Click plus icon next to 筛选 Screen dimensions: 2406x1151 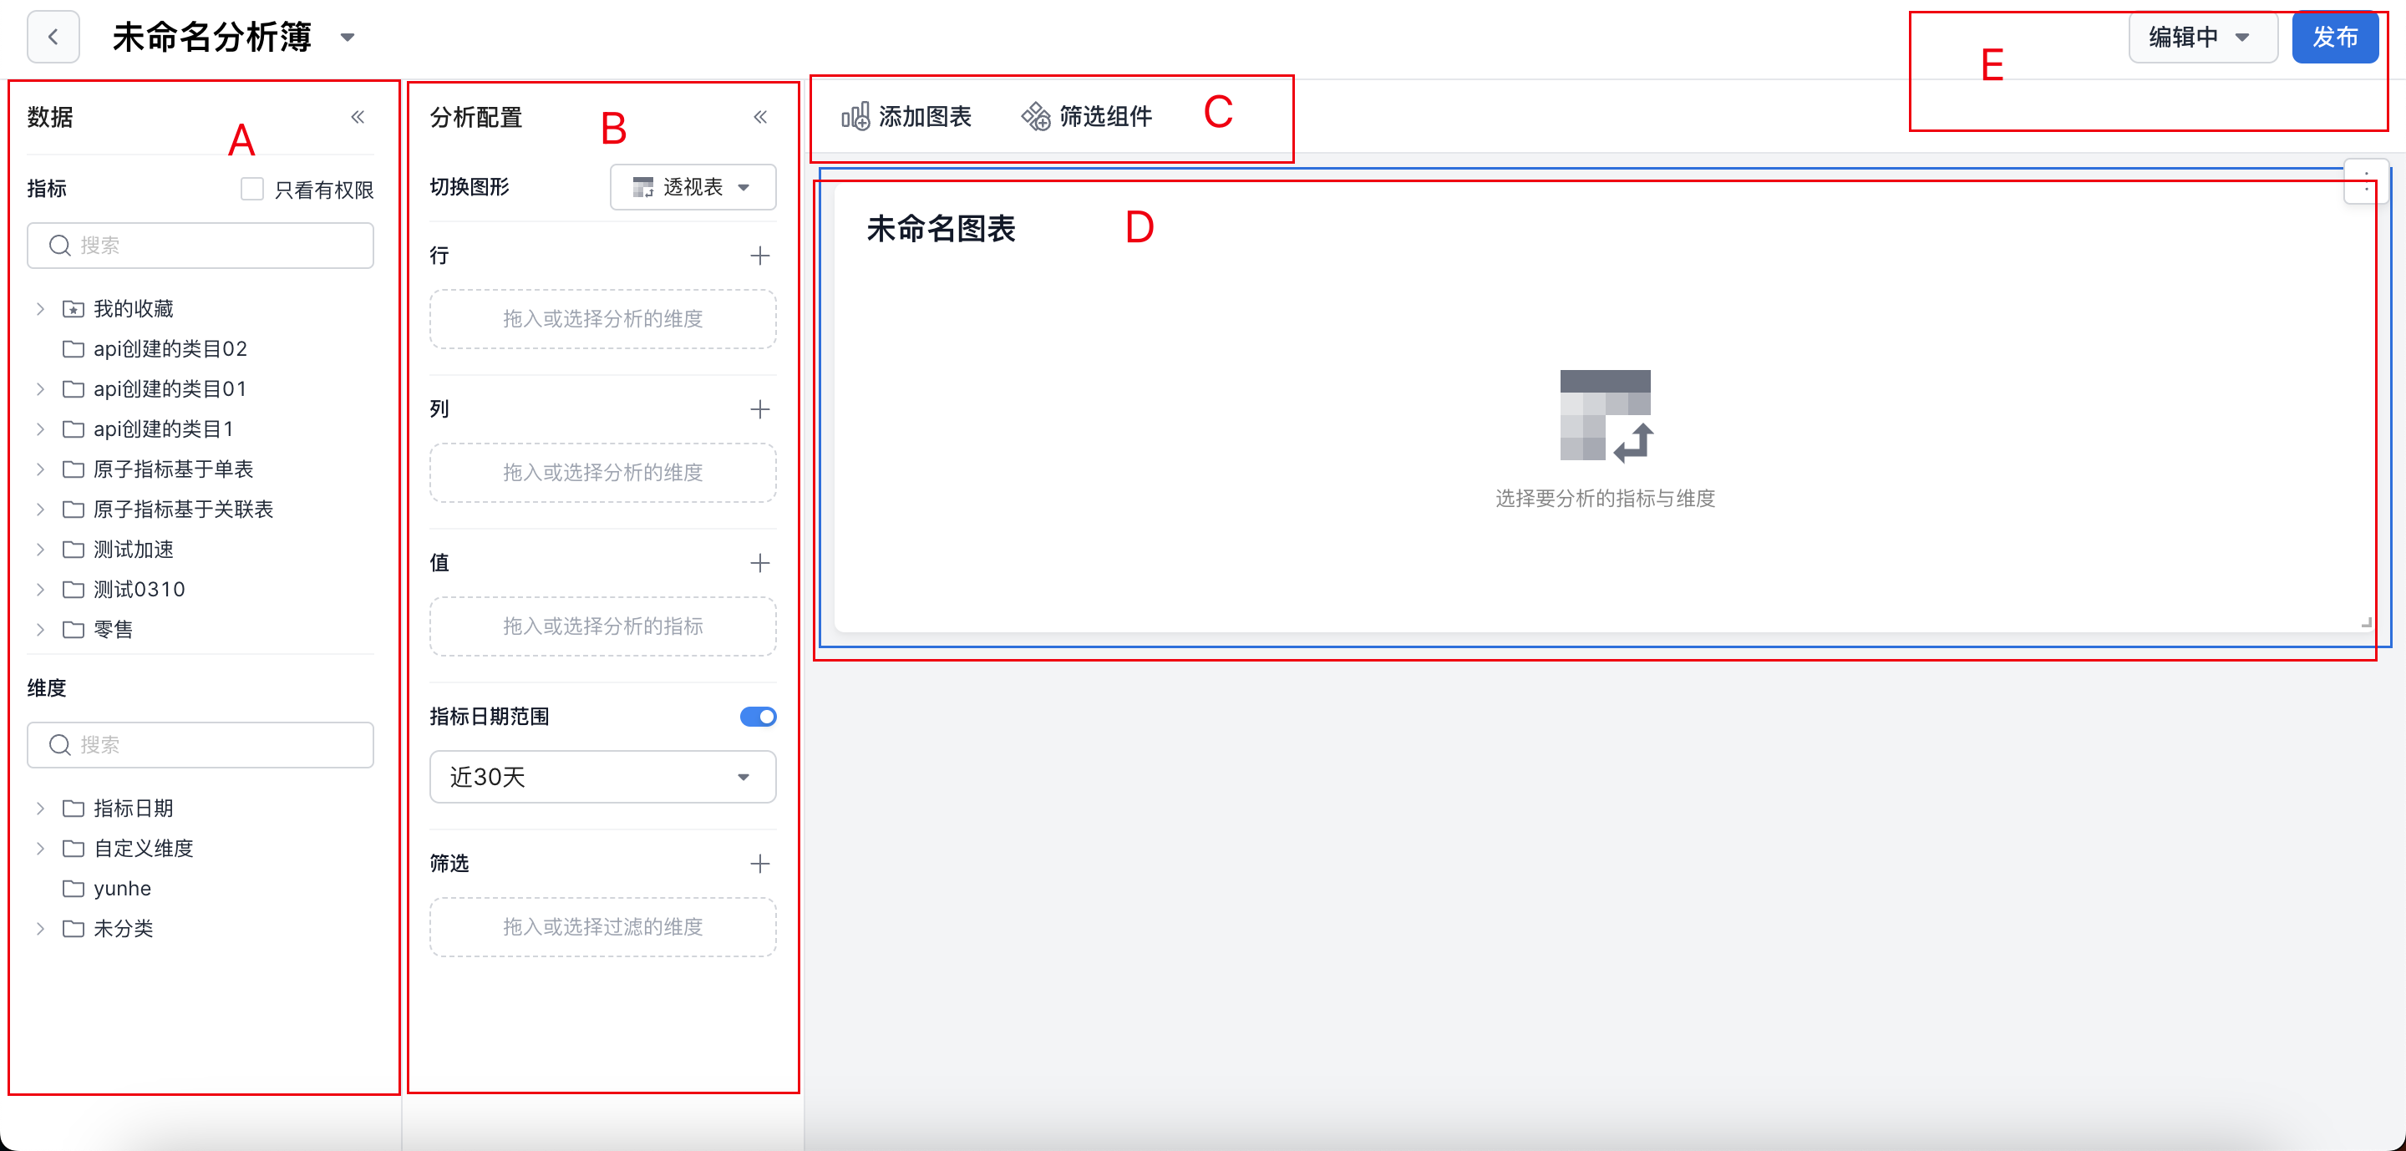click(759, 864)
